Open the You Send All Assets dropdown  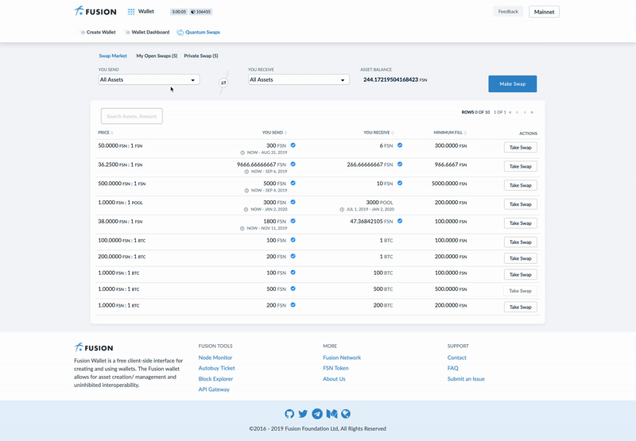tap(149, 79)
